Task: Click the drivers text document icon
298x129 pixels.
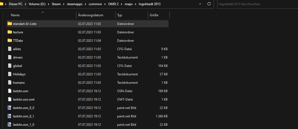Action: coord(10,57)
